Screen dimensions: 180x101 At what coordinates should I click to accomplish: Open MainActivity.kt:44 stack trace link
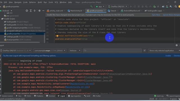tap(82, 84)
